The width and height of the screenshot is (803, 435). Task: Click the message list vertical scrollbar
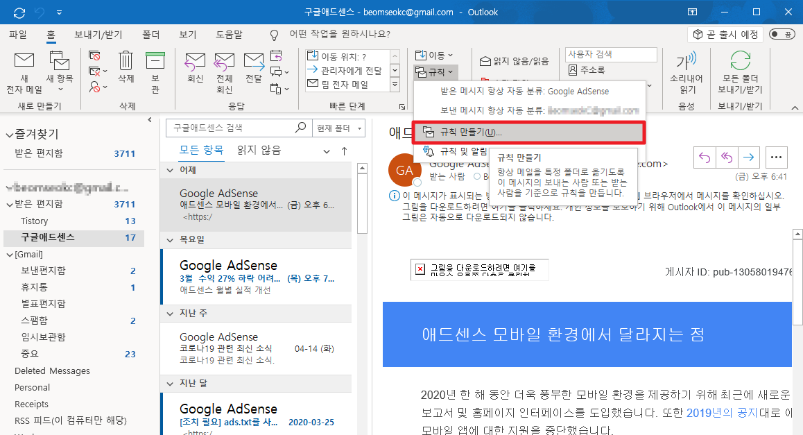[362, 205]
